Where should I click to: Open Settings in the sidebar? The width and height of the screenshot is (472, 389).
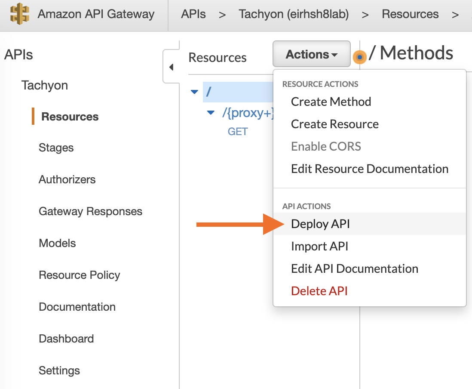tap(59, 370)
